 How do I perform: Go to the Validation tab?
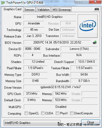[x=43, y=10]
